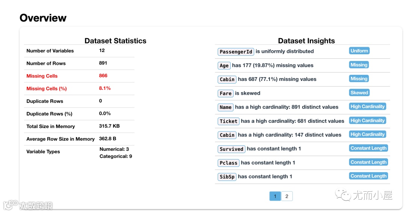
Task: Go to insights page 2
Action: point(287,196)
